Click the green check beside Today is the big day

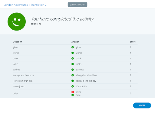pos(73,81)
